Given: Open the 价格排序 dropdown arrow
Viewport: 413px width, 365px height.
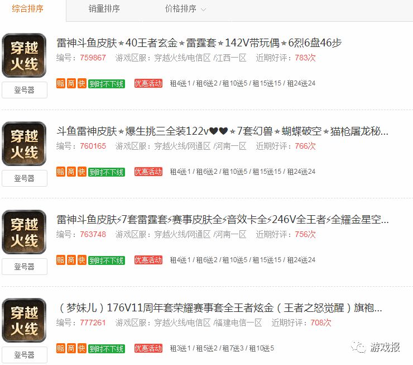Looking at the screenshot, I should pyautogui.click(x=203, y=10).
